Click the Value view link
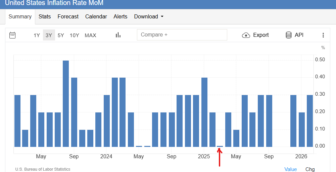336x172 pixels. tap(290, 169)
